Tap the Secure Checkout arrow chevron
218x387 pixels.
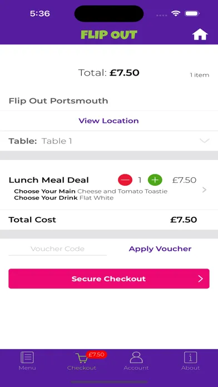click(x=200, y=279)
